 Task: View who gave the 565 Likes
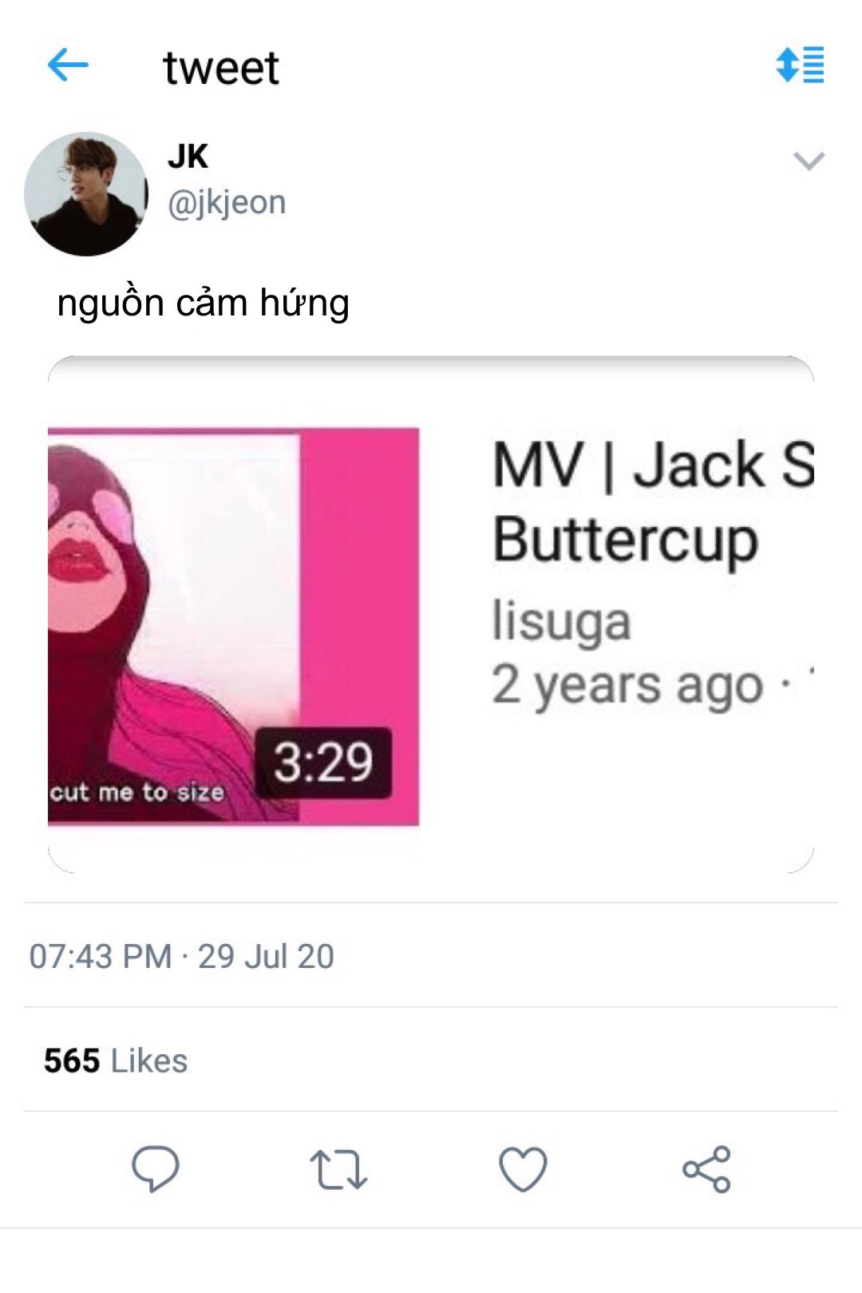pyautogui.click(x=116, y=1061)
